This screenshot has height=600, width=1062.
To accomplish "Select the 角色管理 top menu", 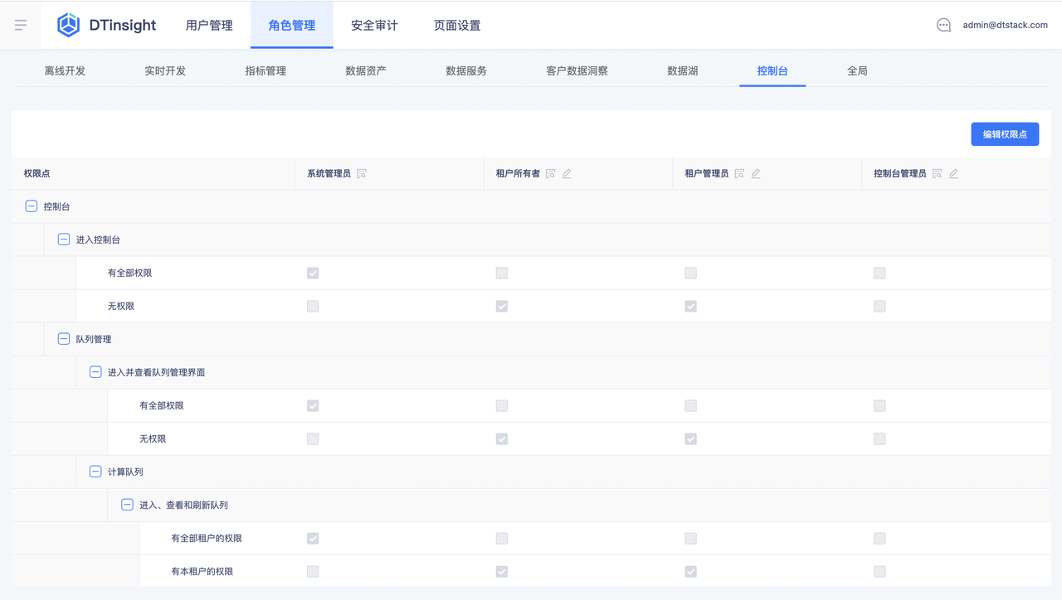I will pos(292,25).
